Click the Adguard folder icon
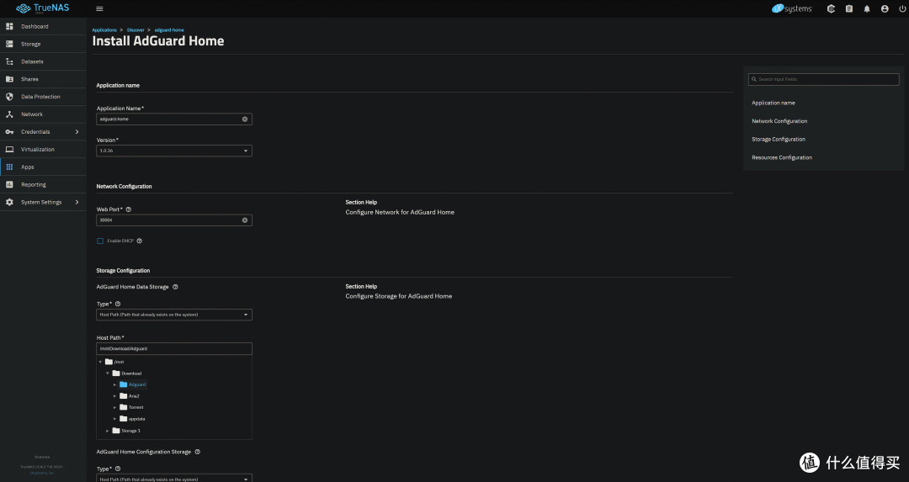This screenshot has width=909, height=482. 123,384
